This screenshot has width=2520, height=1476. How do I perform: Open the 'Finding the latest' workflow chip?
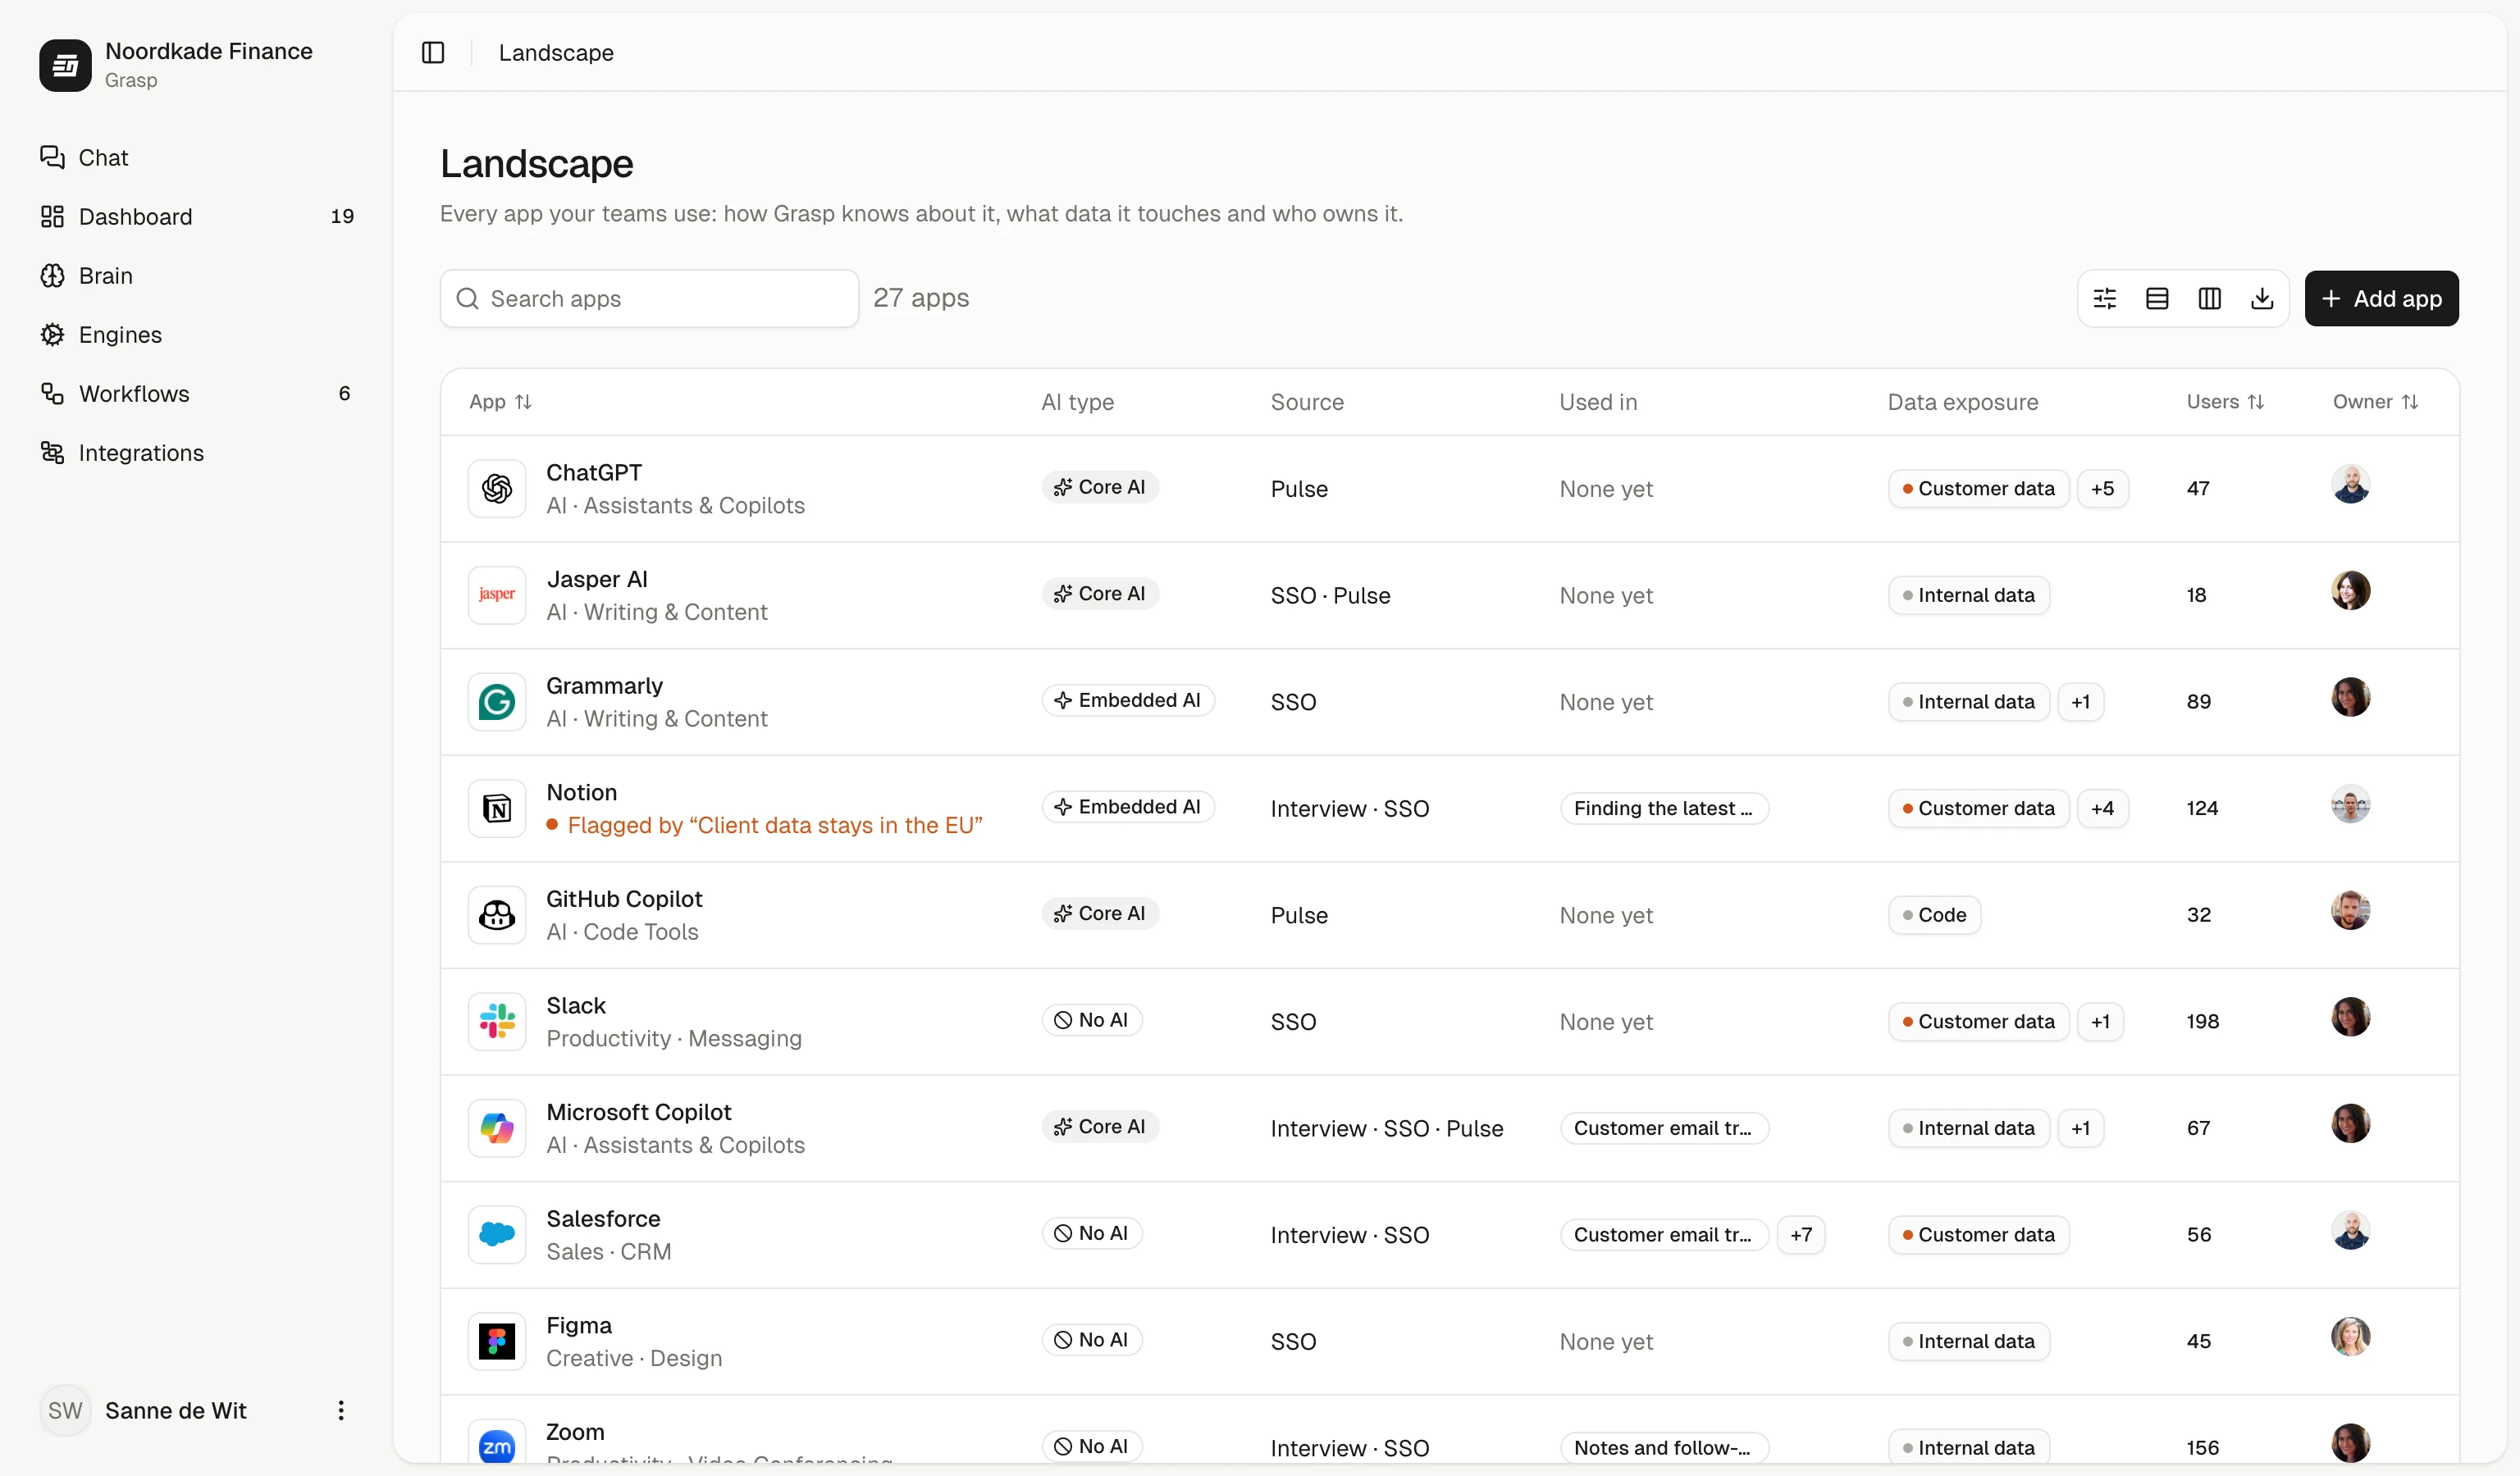[x=1664, y=809]
